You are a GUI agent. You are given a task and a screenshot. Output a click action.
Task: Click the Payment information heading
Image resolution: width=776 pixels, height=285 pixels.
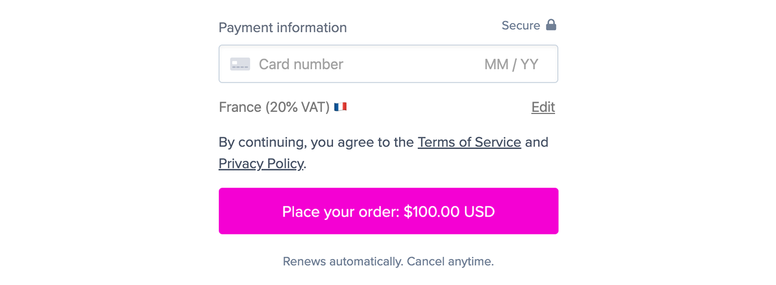click(283, 27)
